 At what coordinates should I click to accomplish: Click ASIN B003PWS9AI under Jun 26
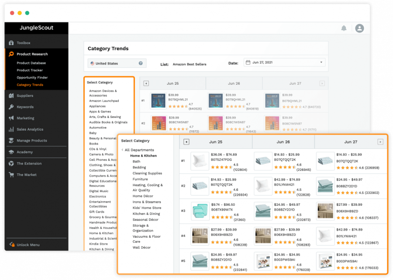pyautogui.click(x=284, y=260)
